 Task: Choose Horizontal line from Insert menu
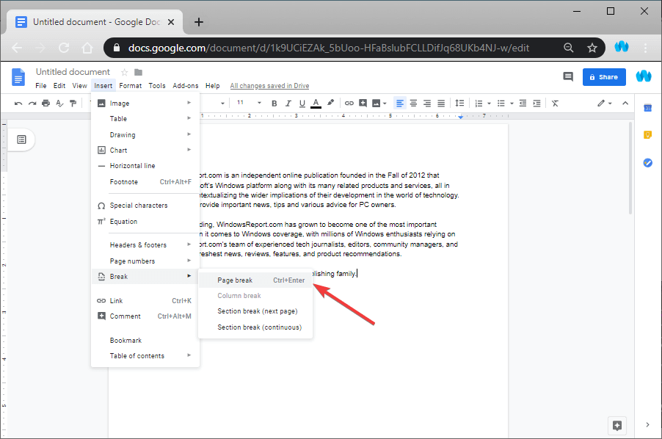[x=145, y=166]
